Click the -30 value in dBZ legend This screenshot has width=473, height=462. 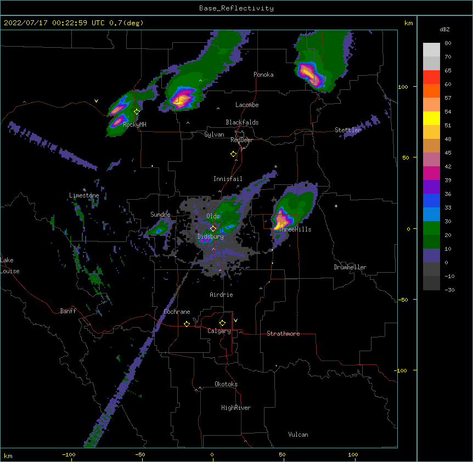(449, 290)
